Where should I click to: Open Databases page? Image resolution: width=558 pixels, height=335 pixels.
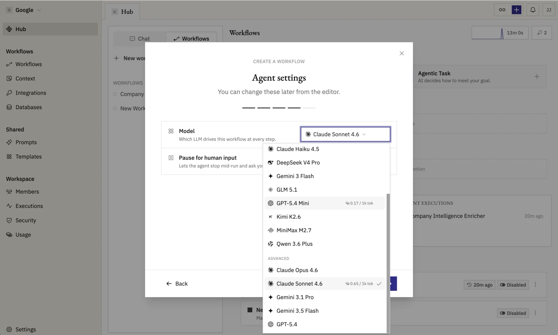(51, 107)
